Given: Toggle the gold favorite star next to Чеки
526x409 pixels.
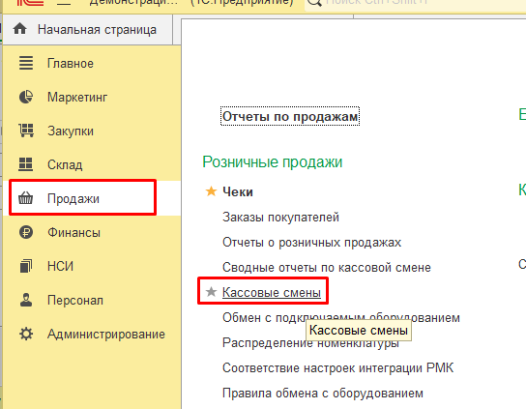Looking at the screenshot, I should click(x=211, y=191).
